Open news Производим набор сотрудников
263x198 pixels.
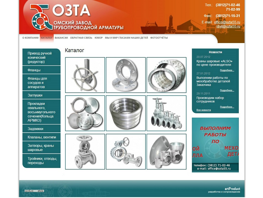(210, 100)
